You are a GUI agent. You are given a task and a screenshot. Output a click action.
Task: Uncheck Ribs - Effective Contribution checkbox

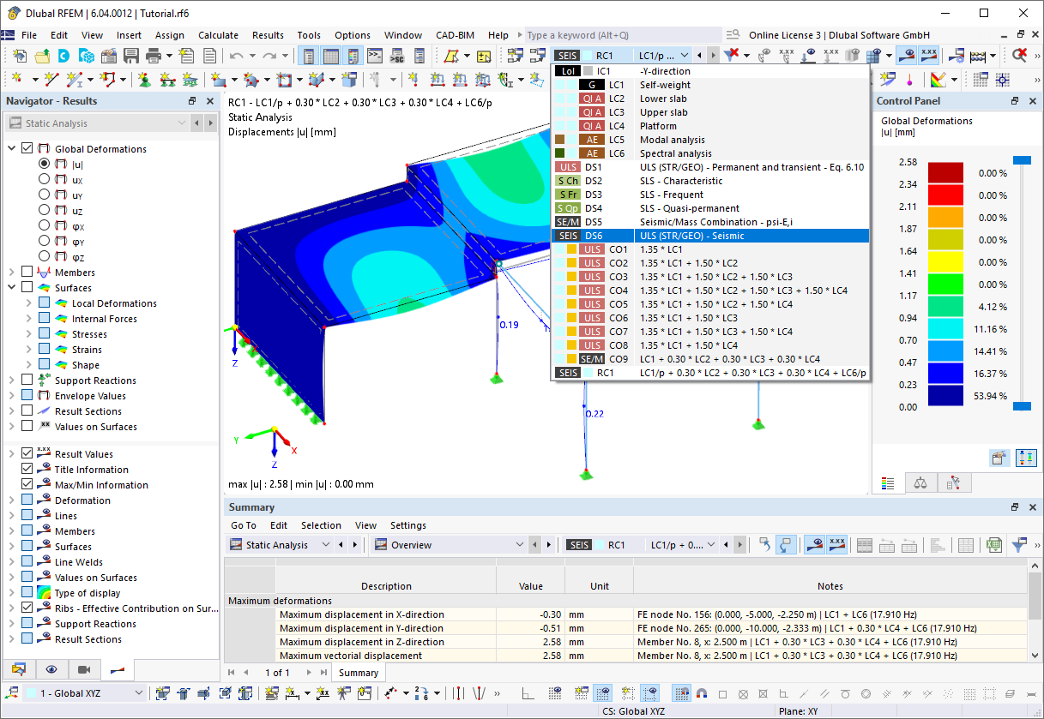click(x=27, y=608)
